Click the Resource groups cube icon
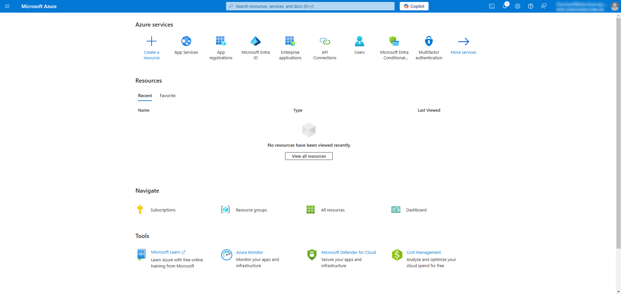This screenshot has height=294, width=621. click(225, 209)
